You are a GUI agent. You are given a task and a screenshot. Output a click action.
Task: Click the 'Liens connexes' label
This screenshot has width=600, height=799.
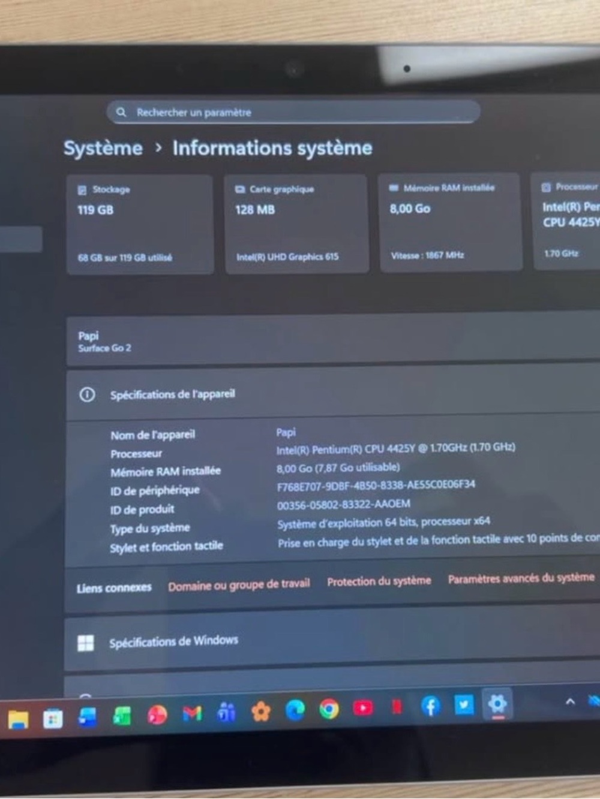pos(114,588)
